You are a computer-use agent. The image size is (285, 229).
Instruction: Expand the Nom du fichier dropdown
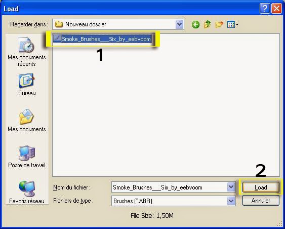click(x=231, y=187)
